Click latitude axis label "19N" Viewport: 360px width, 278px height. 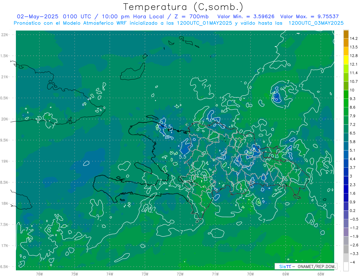tap(5, 161)
